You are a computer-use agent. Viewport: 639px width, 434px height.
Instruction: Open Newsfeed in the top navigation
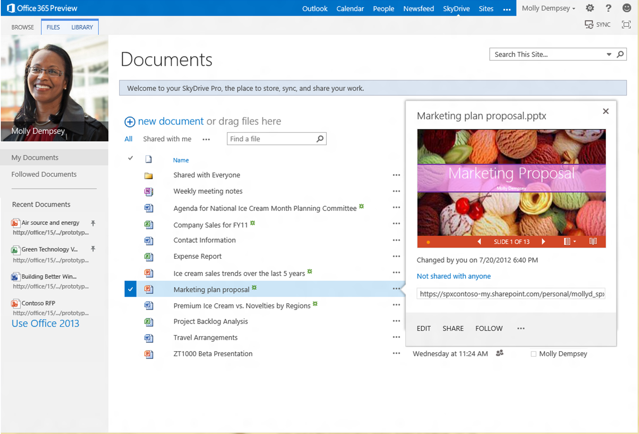(418, 8)
